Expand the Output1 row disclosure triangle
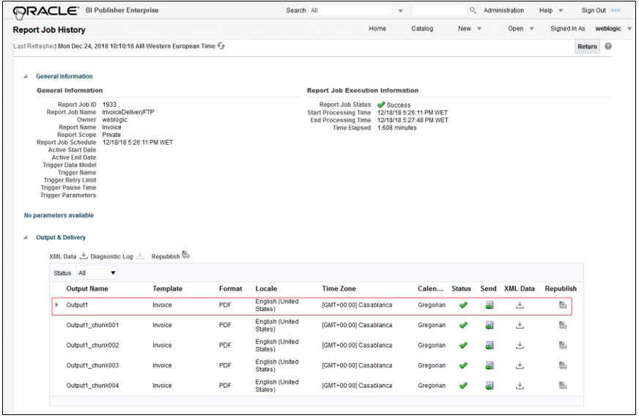Screen dimensions: 639x418 [57, 306]
